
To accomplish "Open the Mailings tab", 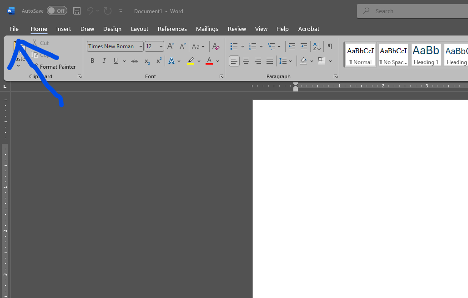I will tap(207, 29).
